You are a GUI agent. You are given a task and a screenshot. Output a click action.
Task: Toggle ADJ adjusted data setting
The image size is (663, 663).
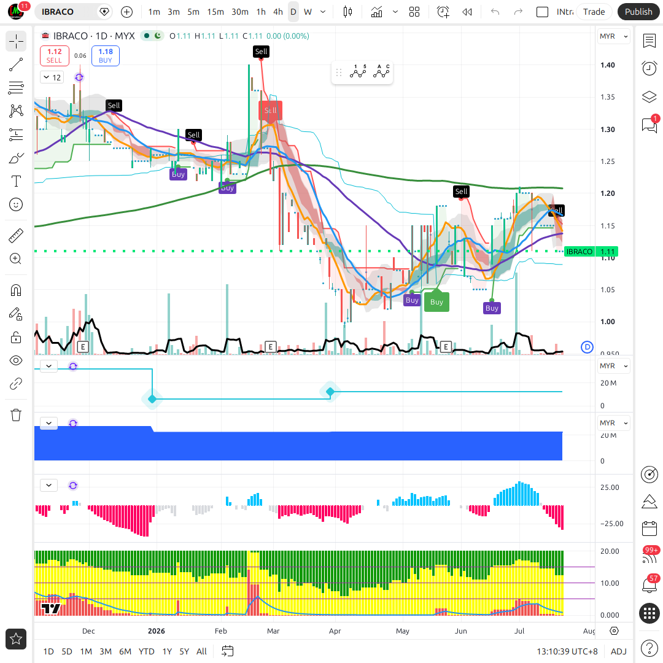pyautogui.click(x=619, y=651)
